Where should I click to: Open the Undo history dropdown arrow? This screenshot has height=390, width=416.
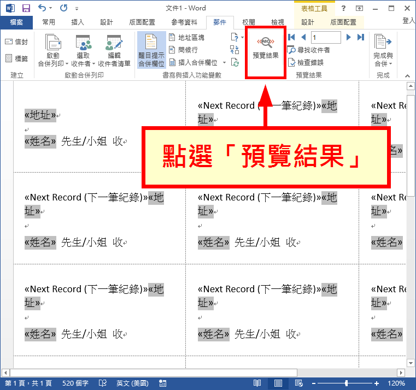click(50, 8)
